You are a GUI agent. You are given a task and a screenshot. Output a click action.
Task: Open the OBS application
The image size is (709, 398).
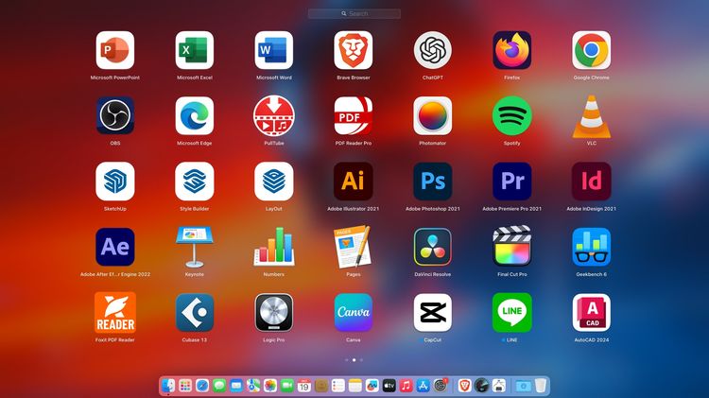114,115
